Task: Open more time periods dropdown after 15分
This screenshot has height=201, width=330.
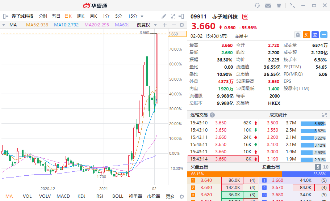Action: click(x=142, y=16)
